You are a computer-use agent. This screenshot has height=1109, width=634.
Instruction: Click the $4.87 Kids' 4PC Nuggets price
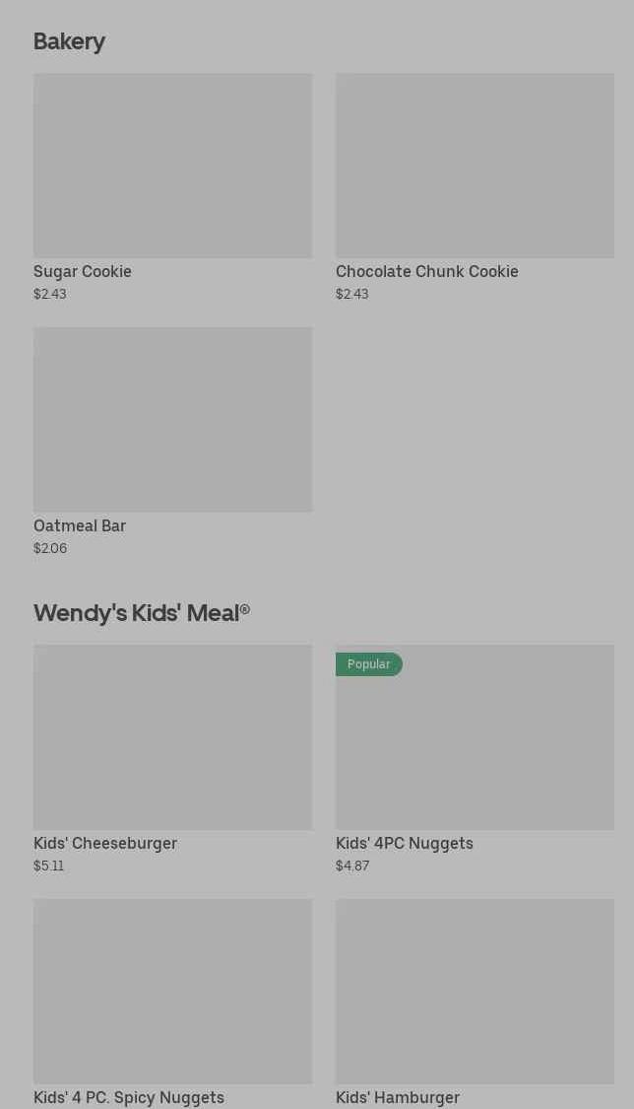(352, 866)
